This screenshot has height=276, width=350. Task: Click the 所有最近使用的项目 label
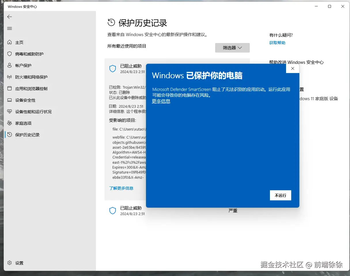[x=127, y=46]
